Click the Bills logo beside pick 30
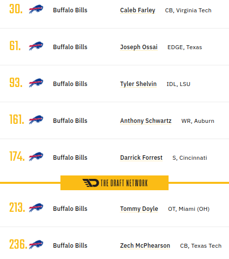229x259 pixels. coord(36,9)
